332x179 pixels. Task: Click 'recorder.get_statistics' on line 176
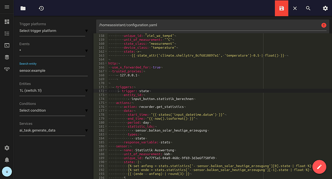point(161,107)
